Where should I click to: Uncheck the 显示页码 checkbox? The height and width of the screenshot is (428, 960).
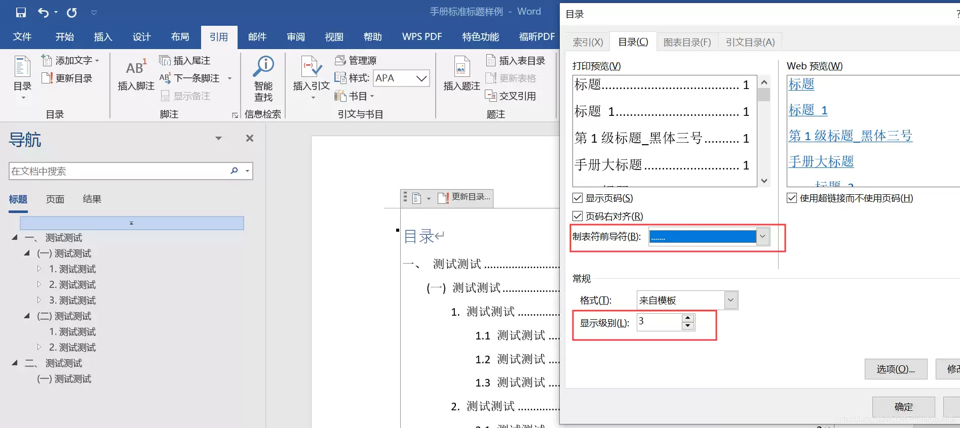(x=578, y=198)
